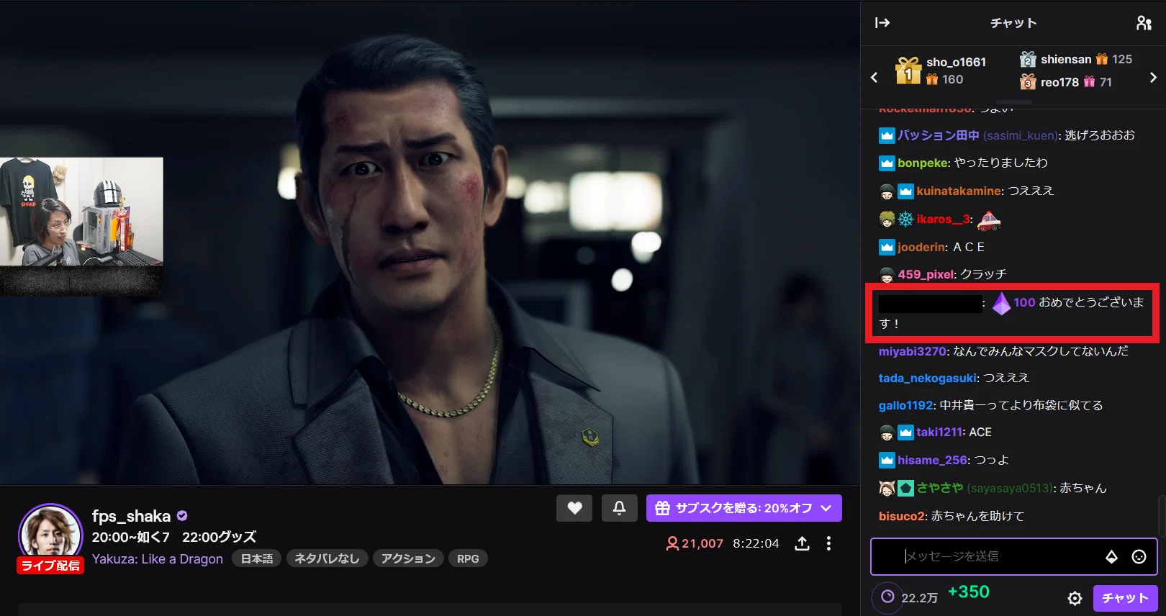Click bonpeke's Prime crown badge

click(x=887, y=163)
